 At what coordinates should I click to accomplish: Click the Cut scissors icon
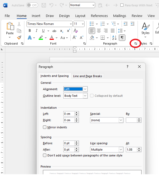click(19, 24)
